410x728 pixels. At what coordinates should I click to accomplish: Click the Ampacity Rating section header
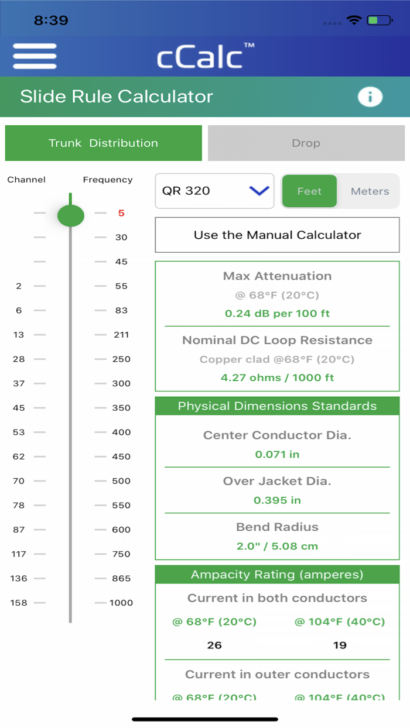click(x=276, y=574)
